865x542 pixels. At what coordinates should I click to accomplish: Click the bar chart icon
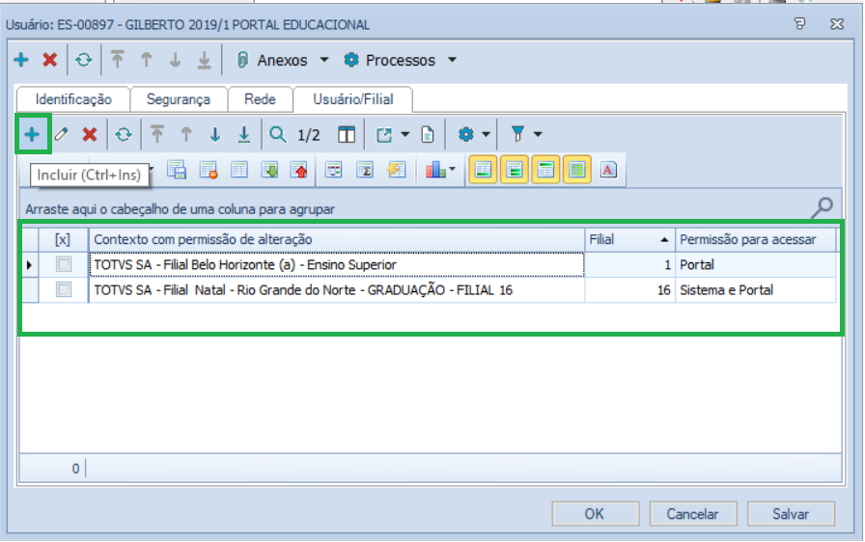(x=435, y=170)
